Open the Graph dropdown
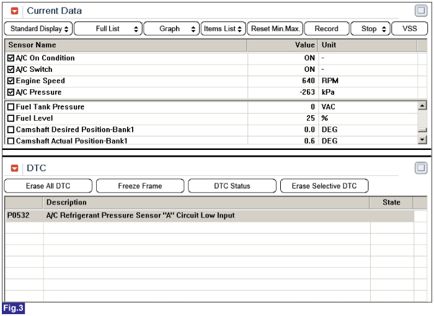This screenshot has height=316, width=434. (171, 29)
